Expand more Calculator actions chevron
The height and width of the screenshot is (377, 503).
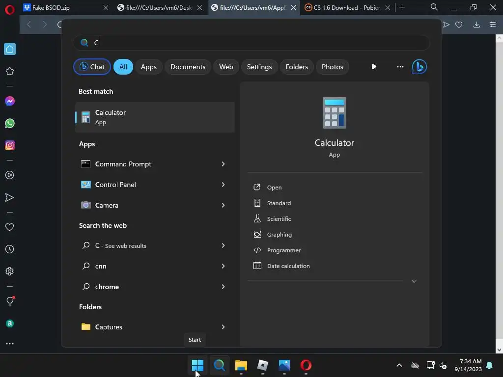click(414, 281)
